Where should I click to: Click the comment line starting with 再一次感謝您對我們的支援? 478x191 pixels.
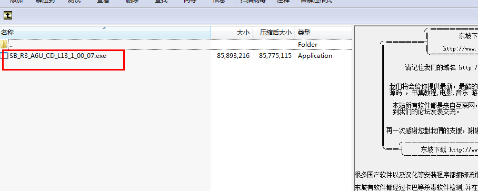pos(432,130)
